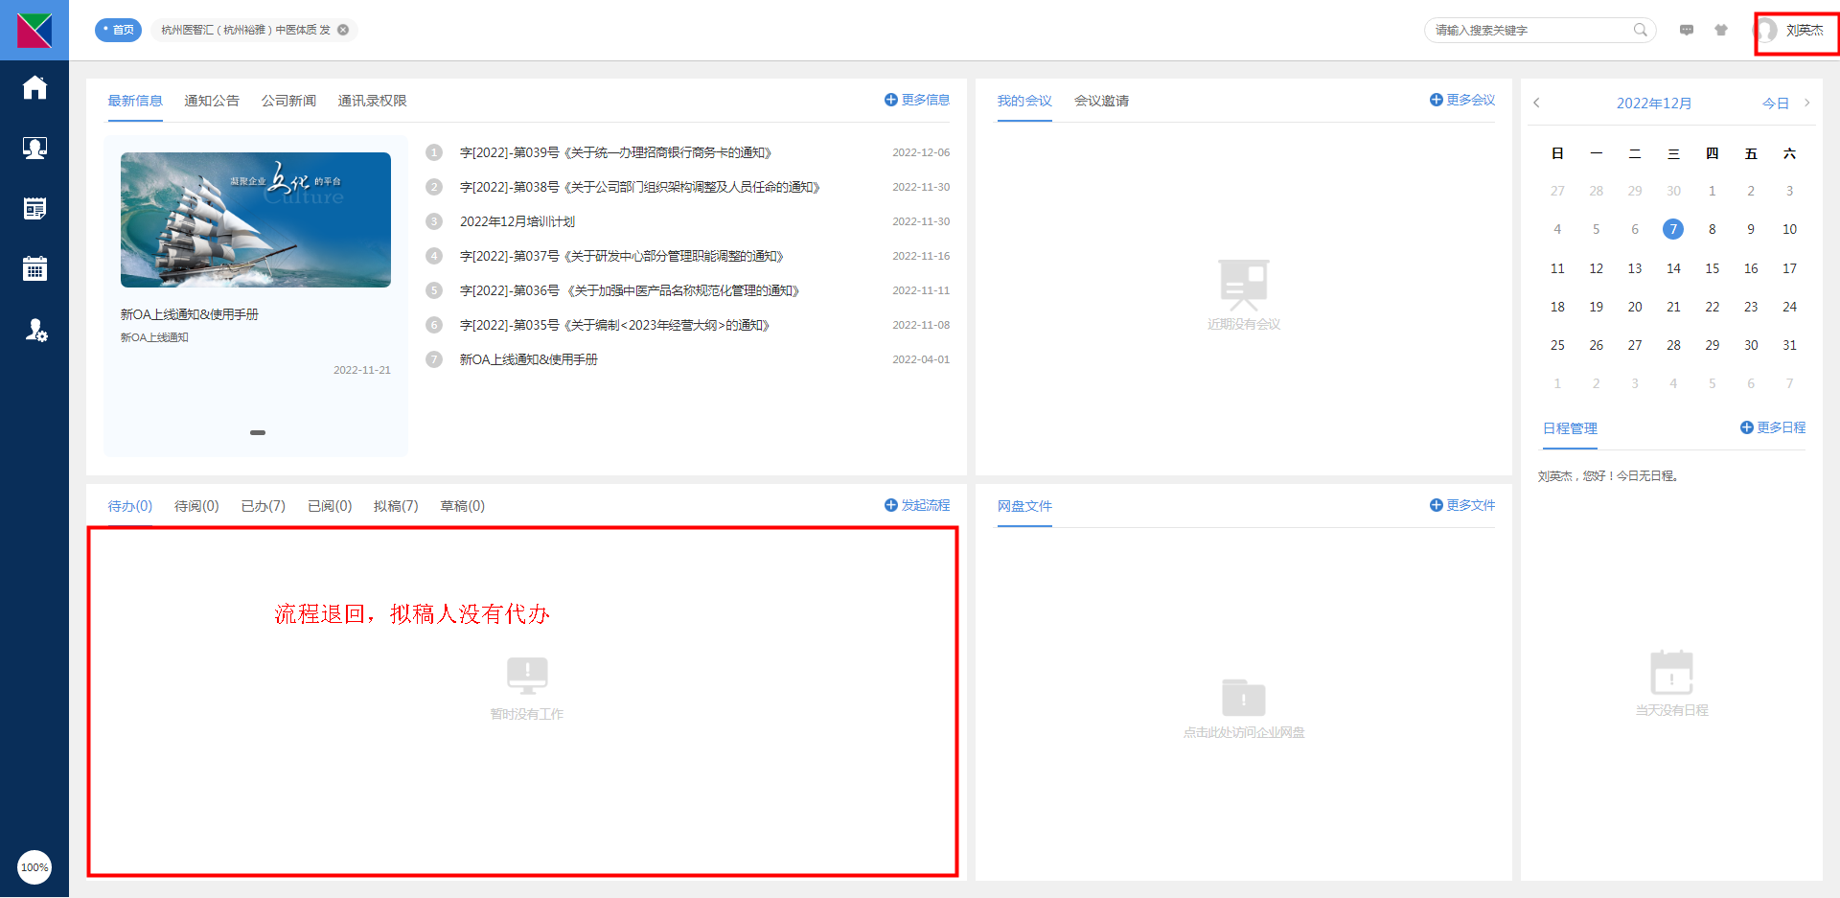Click the search magnifier icon

click(x=1641, y=30)
